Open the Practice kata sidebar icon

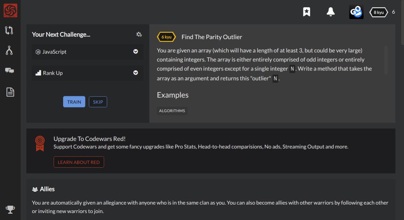(x=9, y=30)
